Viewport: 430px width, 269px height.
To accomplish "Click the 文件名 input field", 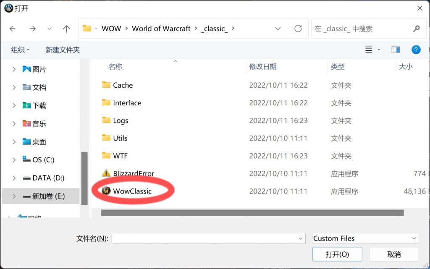I will (x=205, y=238).
